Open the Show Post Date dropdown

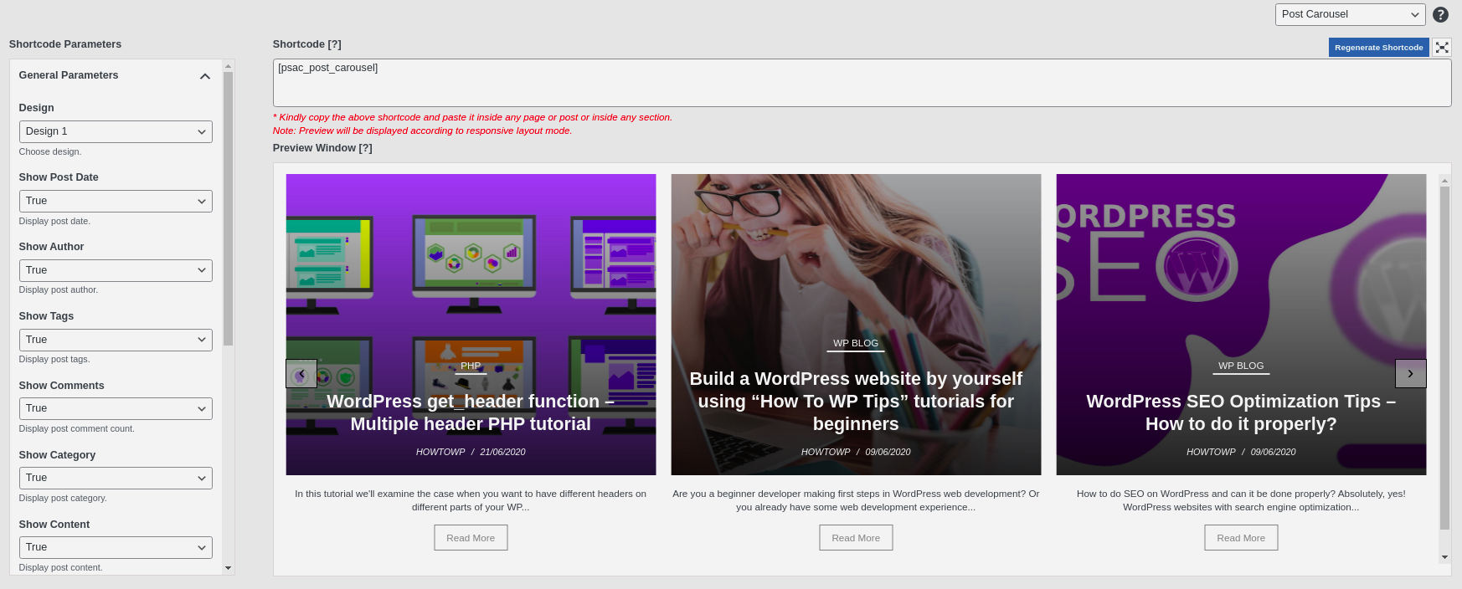click(116, 201)
